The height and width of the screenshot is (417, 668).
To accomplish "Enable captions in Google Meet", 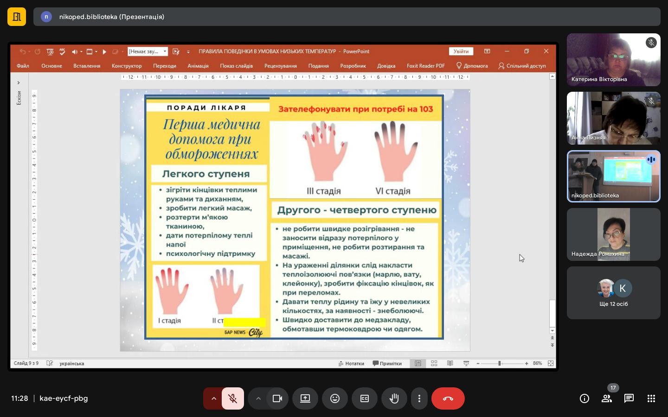I will (365, 398).
